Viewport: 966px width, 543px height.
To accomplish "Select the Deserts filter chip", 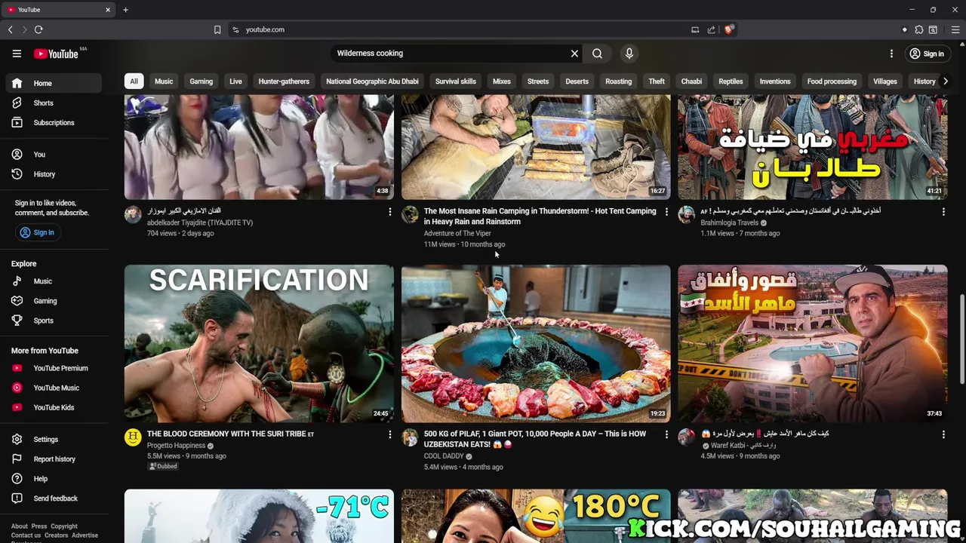I will pos(577,81).
